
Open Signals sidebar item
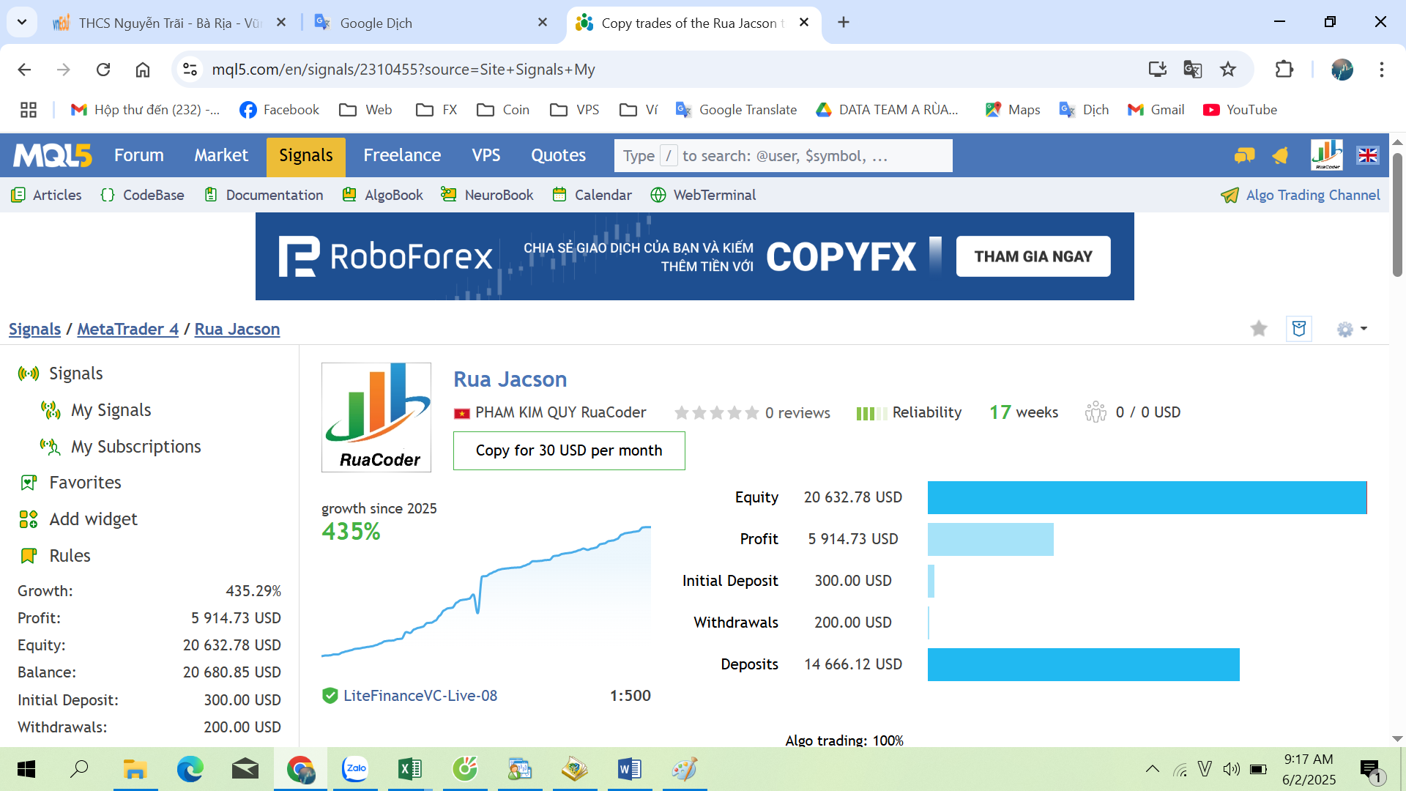pyautogui.click(x=62, y=374)
